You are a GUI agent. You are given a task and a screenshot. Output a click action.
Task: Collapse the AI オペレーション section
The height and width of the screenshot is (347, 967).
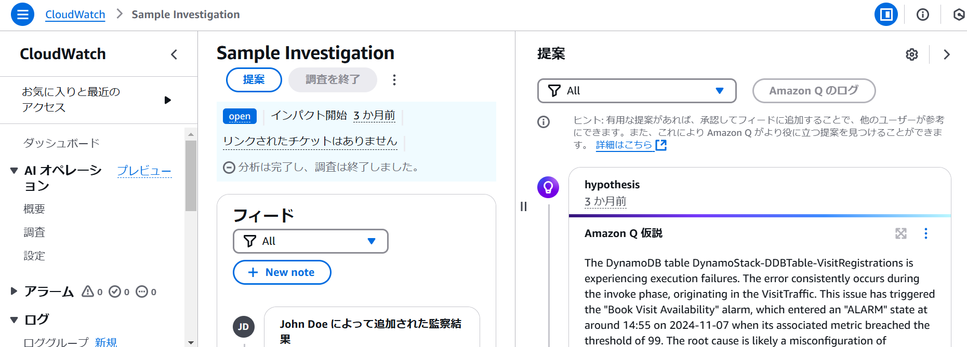coord(14,171)
